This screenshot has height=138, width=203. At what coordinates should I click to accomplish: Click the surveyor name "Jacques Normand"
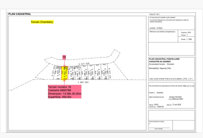tap(177, 96)
